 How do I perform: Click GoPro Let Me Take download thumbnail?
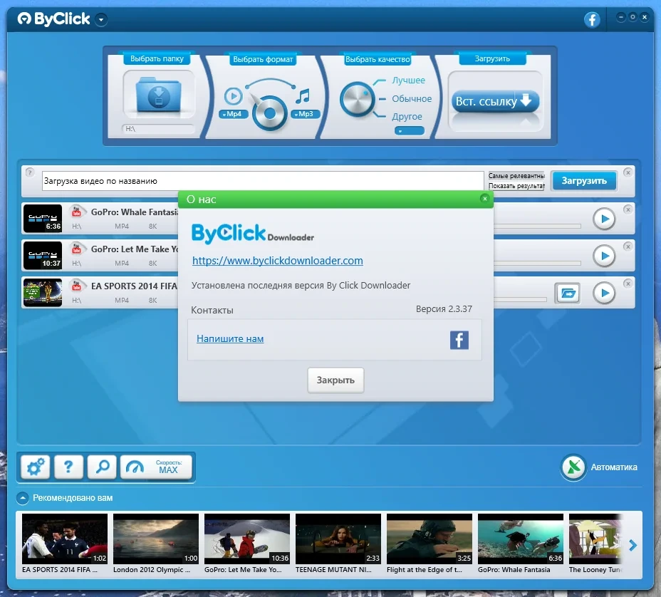tap(43, 256)
